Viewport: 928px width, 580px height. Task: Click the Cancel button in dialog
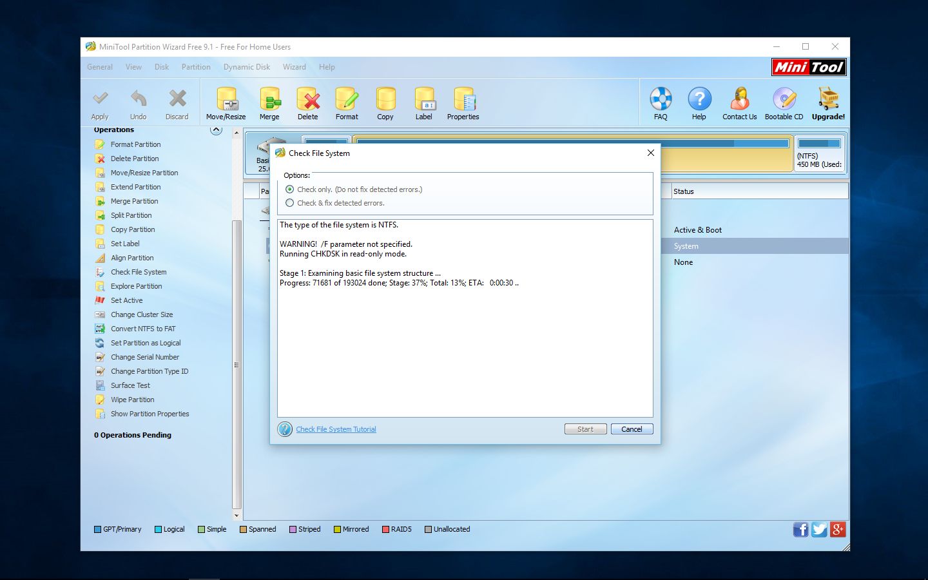(x=632, y=429)
